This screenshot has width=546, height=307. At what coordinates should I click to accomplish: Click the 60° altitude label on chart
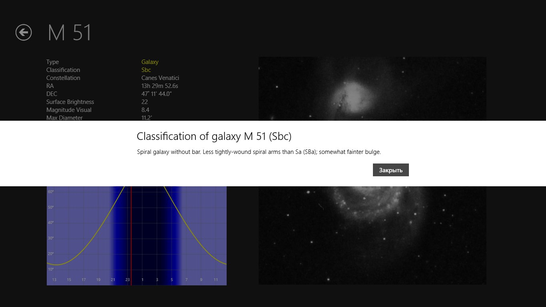coord(51,192)
